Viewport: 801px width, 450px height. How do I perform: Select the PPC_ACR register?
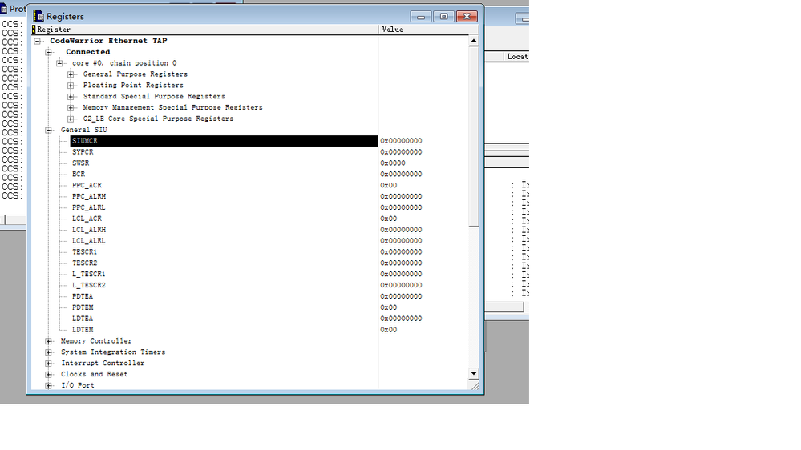[x=87, y=185]
